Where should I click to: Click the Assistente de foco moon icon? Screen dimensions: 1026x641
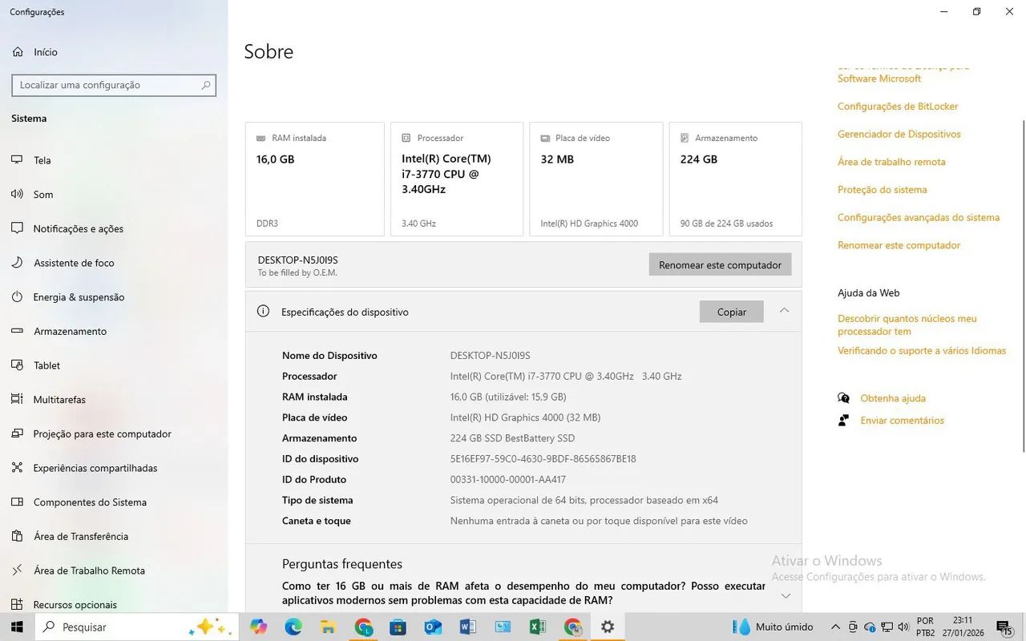(x=18, y=263)
